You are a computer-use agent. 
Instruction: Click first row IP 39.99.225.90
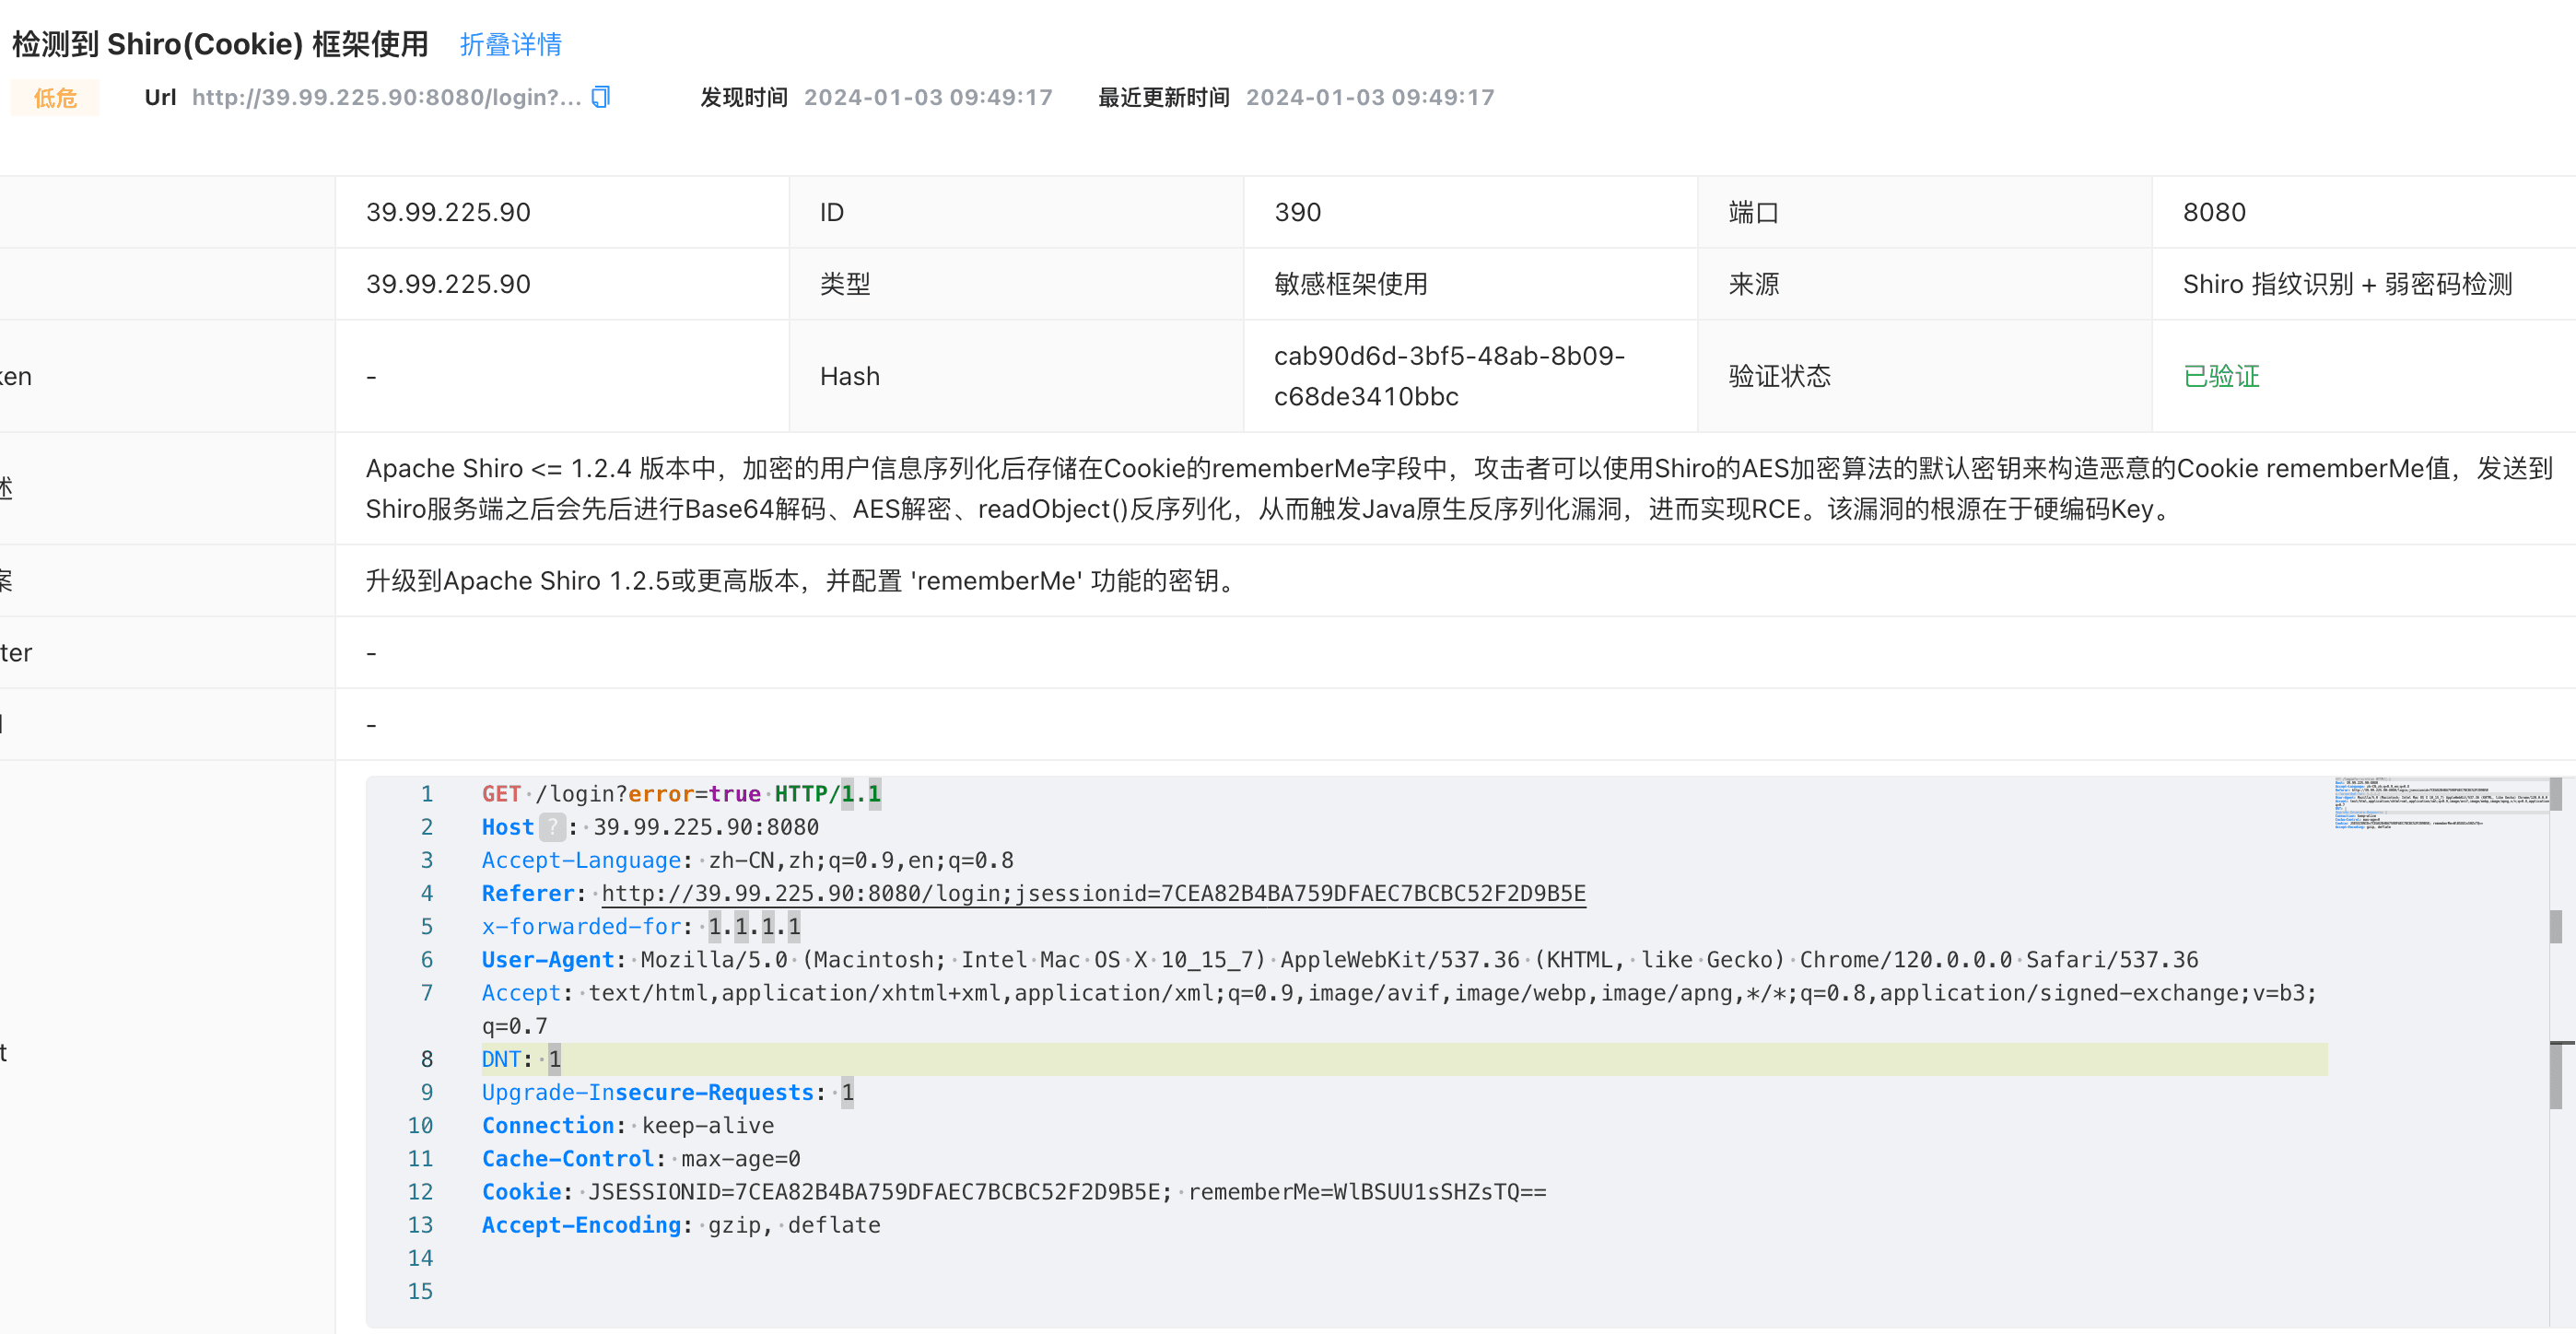(448, 212)
